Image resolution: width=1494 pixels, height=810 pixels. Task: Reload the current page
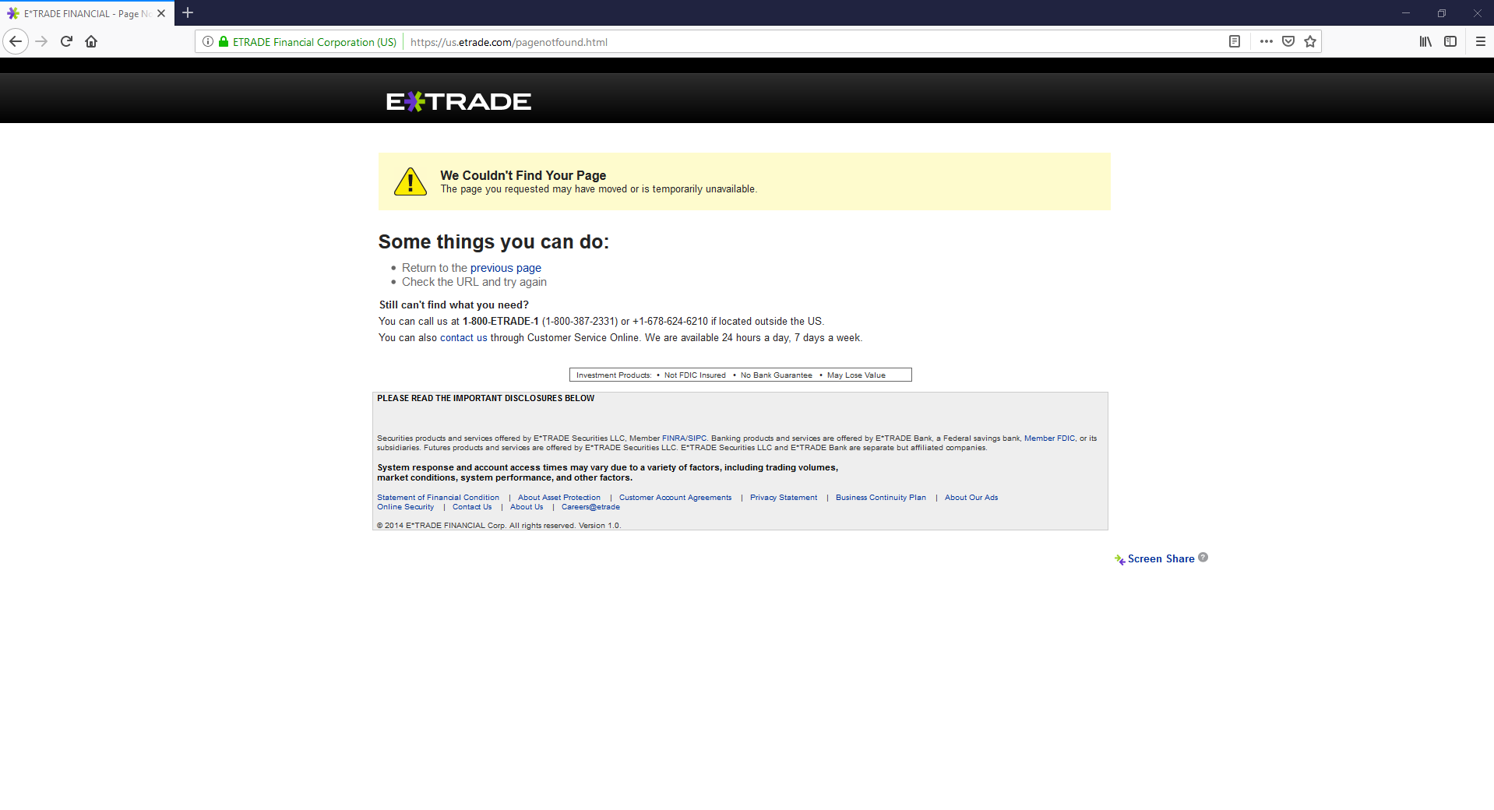(66, 41)
